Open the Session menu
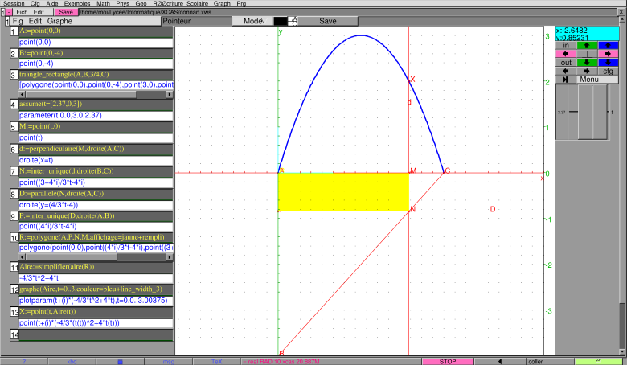Viewport: 627px width, 365px height. 14,3
